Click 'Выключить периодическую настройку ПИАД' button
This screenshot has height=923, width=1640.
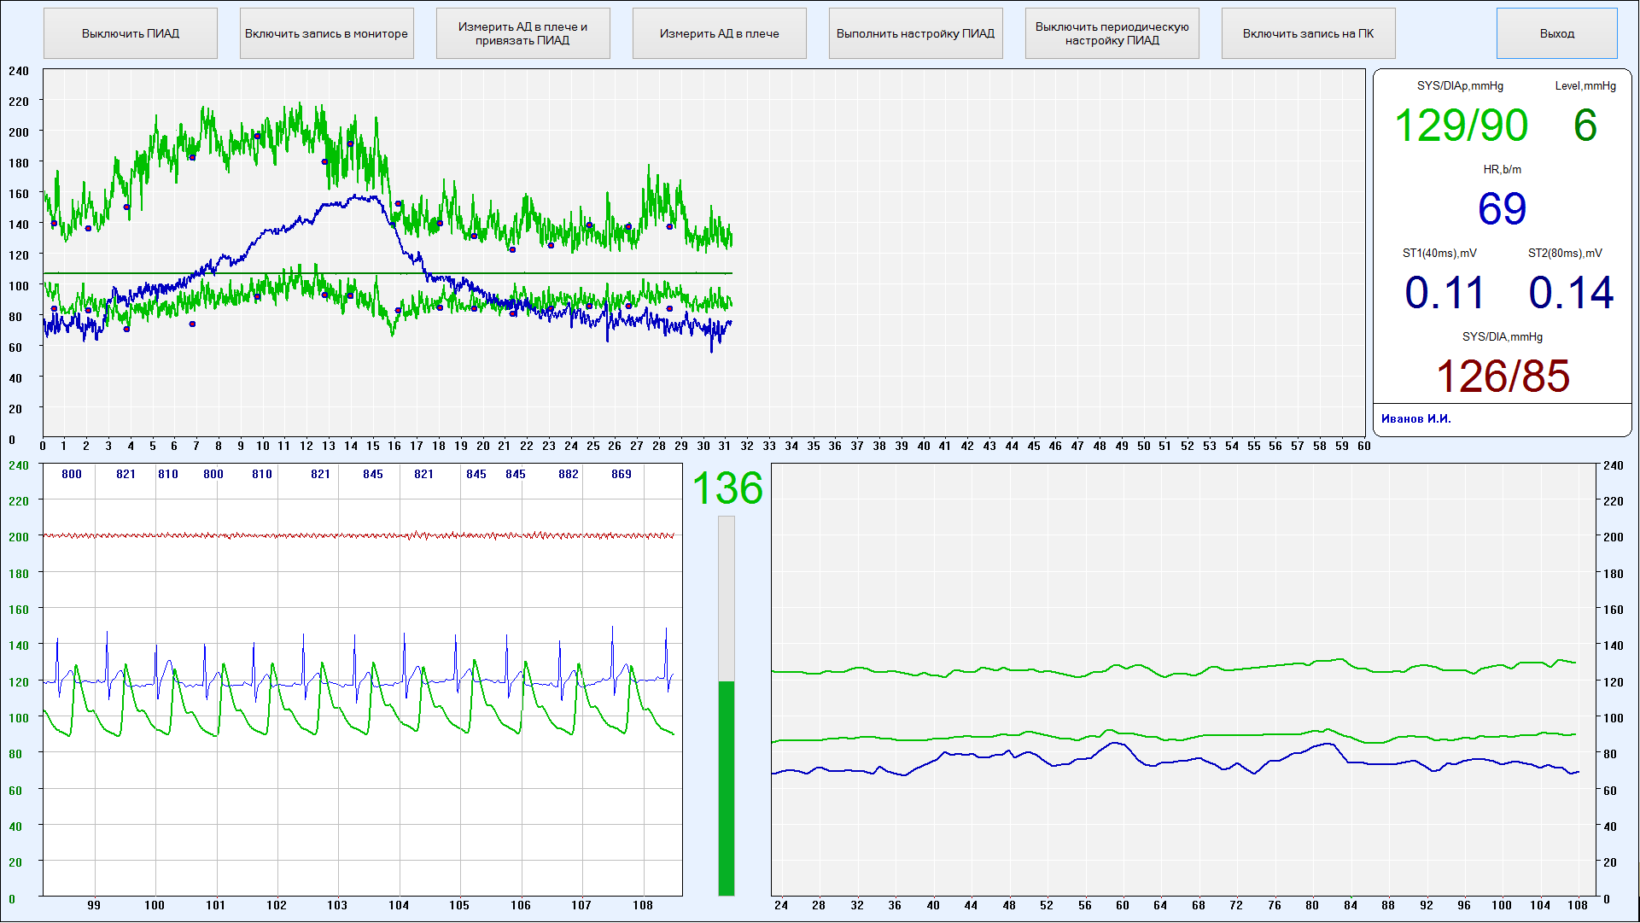1112,34
